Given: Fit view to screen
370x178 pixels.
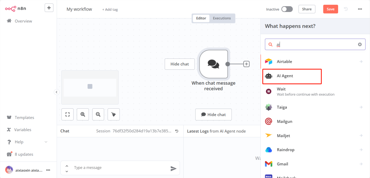Looking at the screenshot, I should click(x=67, y=114).
